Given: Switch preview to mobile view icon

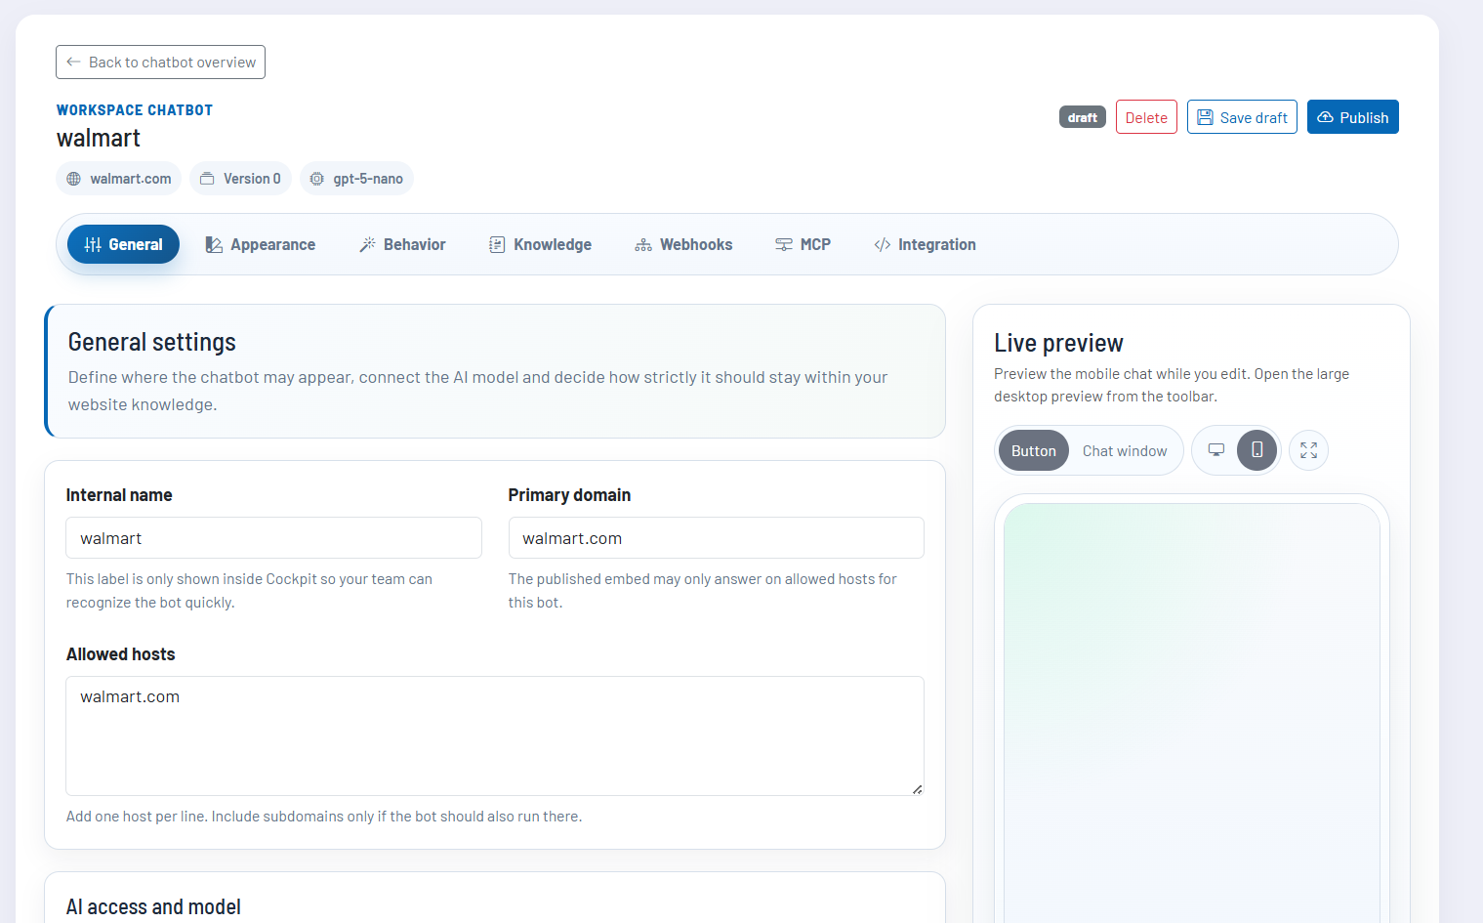Looking at the screenshot, I should point(1257,450).
